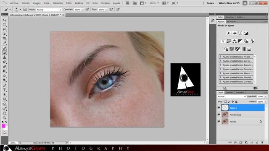
Task: Select the Spot Healing Brush tool
Action: (5, 49)
